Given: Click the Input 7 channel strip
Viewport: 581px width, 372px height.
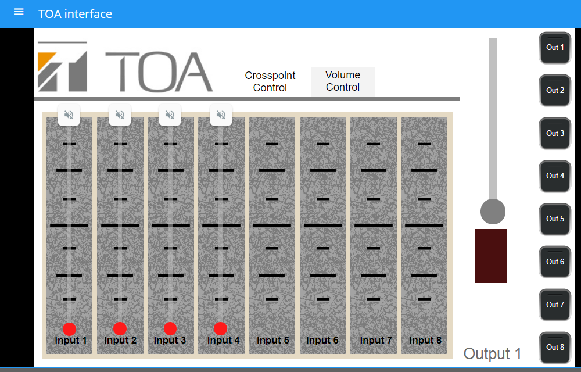Looking at the screenshot, I should tap(374, 235).
